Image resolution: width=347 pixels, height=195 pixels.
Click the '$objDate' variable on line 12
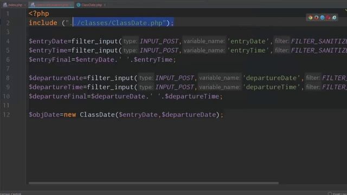(44, 114)
